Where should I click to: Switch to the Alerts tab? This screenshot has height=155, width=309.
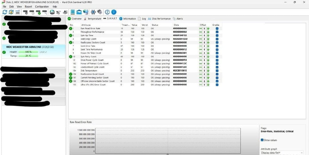178,19
